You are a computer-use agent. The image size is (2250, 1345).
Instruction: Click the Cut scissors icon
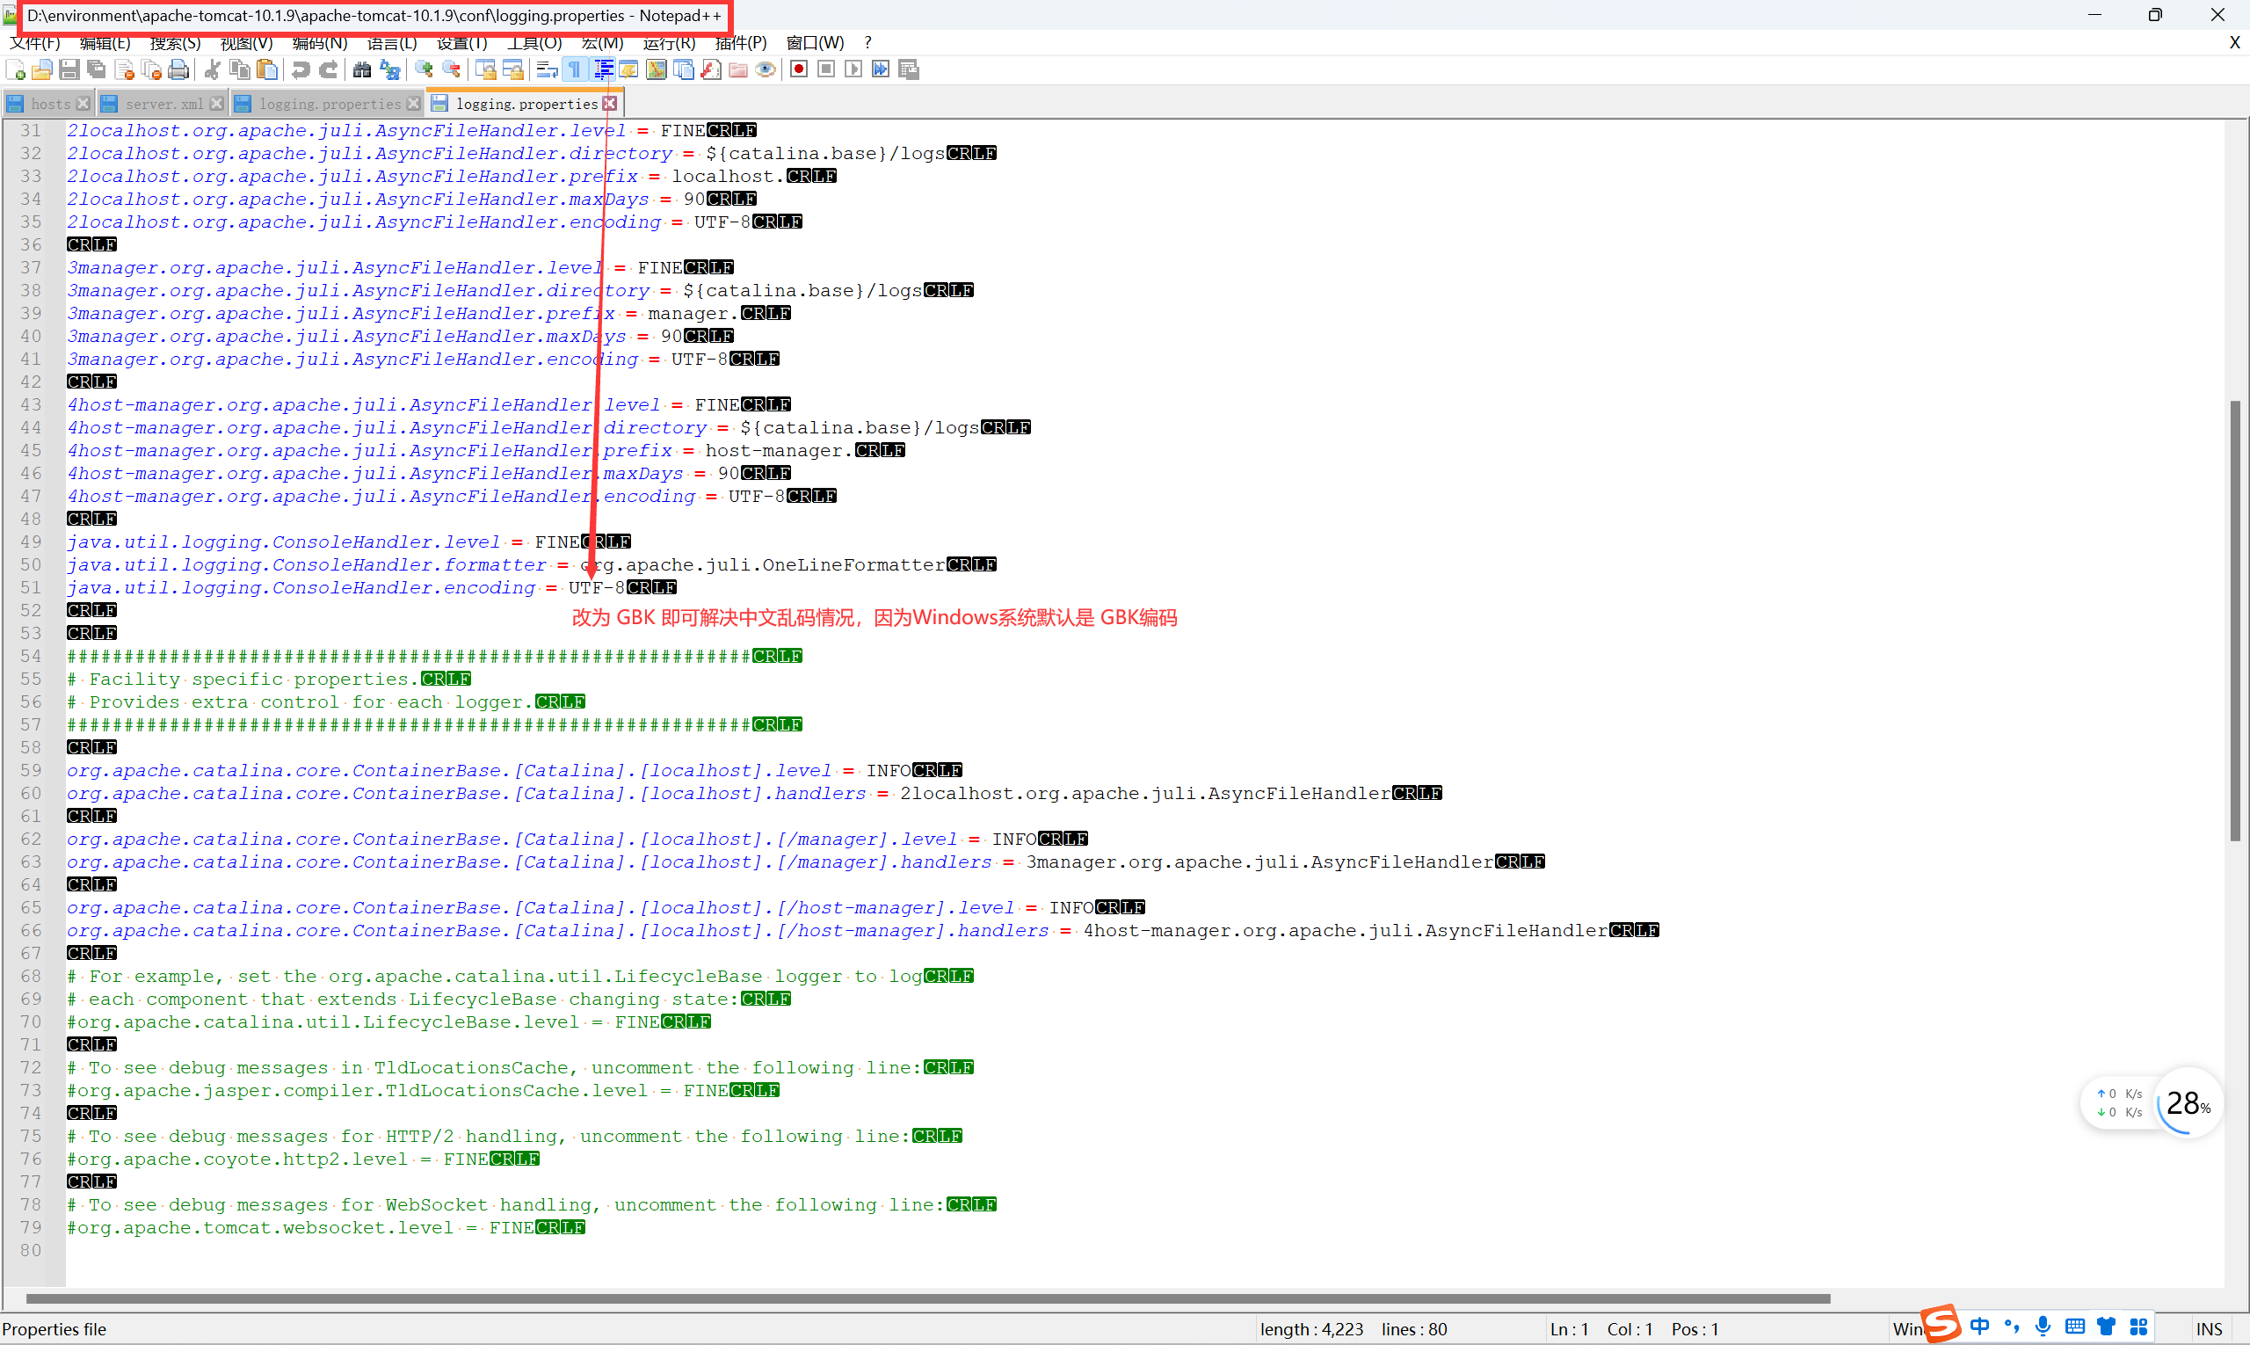click(x=213, y=69)
